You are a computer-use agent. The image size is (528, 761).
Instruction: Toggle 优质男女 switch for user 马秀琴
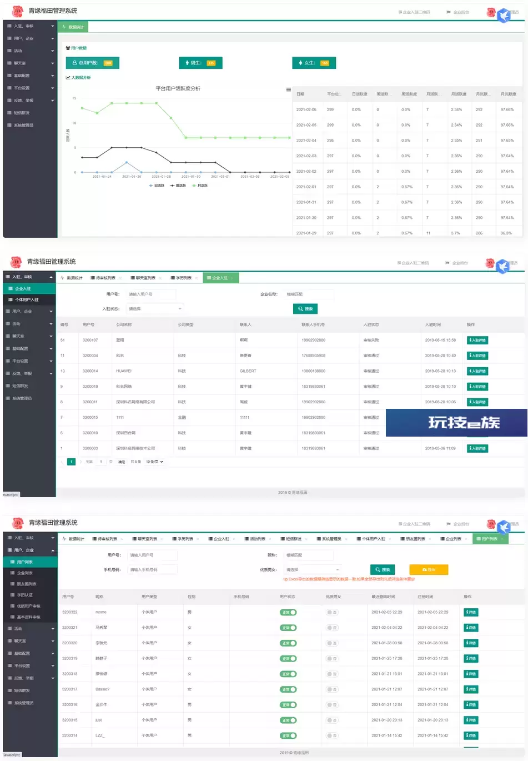click(x=332, y=628)
